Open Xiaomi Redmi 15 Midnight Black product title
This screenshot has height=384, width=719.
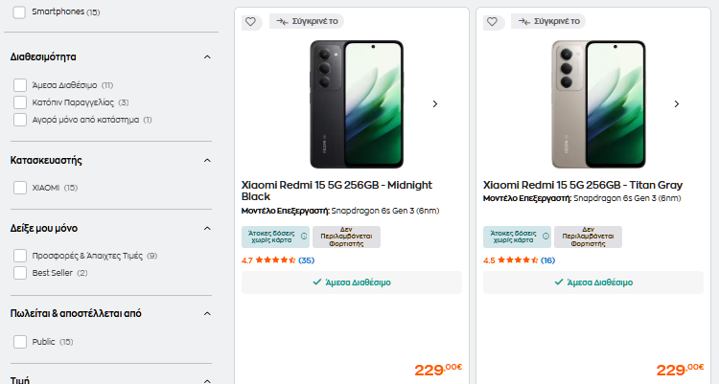[x=336, y=191]
